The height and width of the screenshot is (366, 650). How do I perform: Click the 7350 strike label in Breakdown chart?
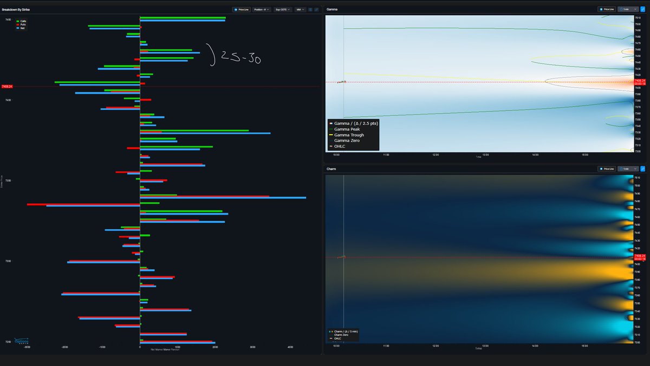[x=9, y=181]
